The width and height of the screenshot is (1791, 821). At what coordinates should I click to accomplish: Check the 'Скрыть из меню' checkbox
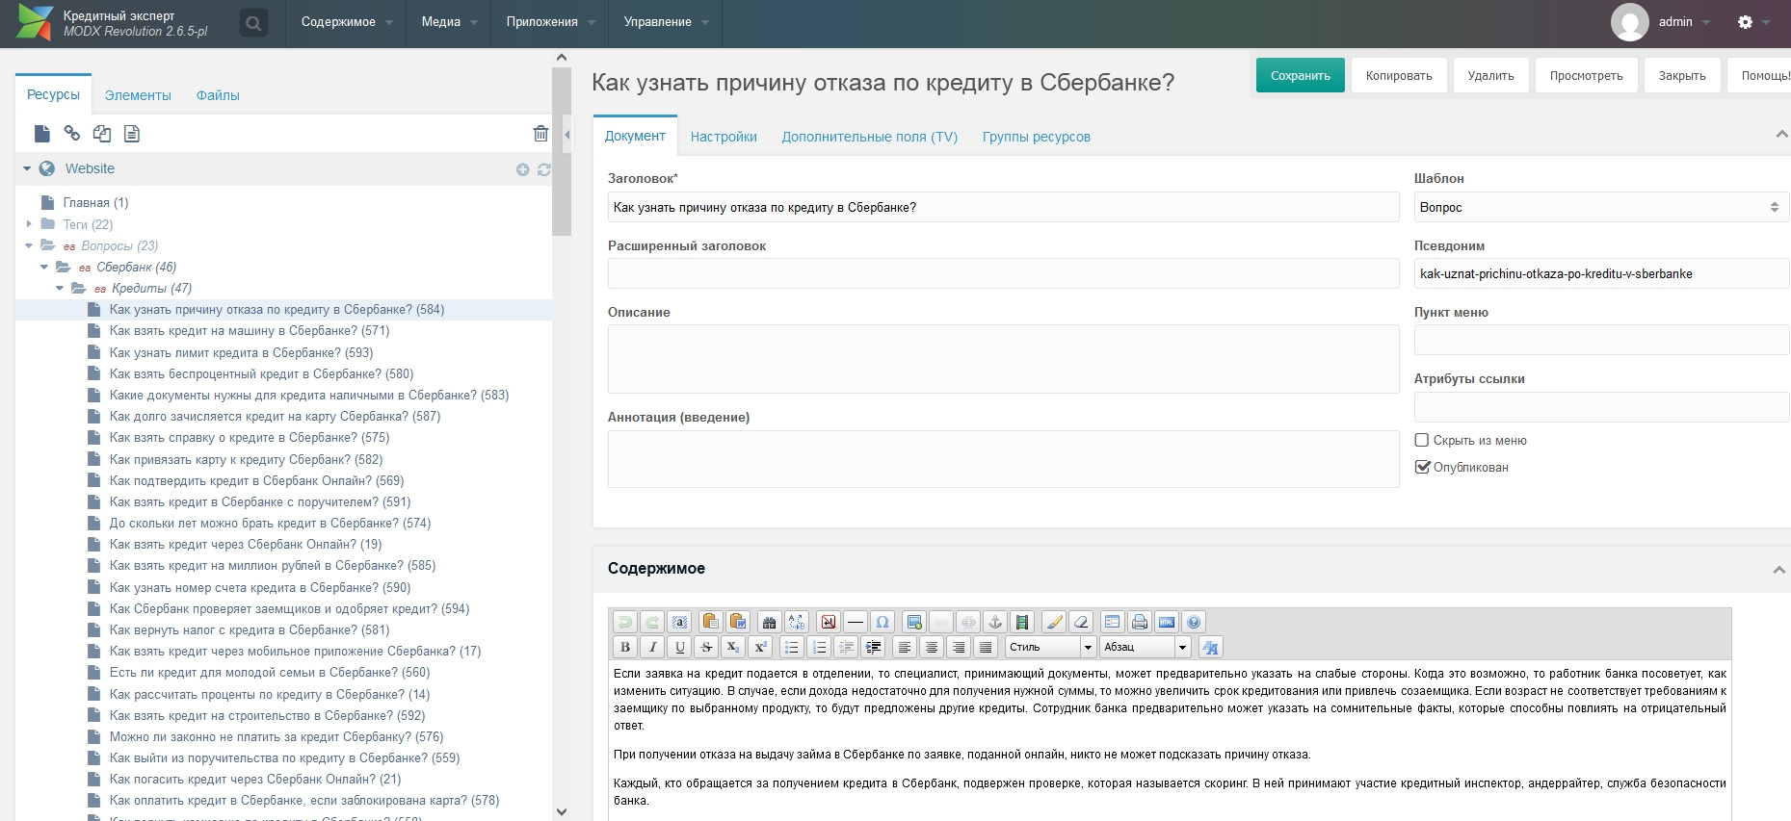[1422, 441]
